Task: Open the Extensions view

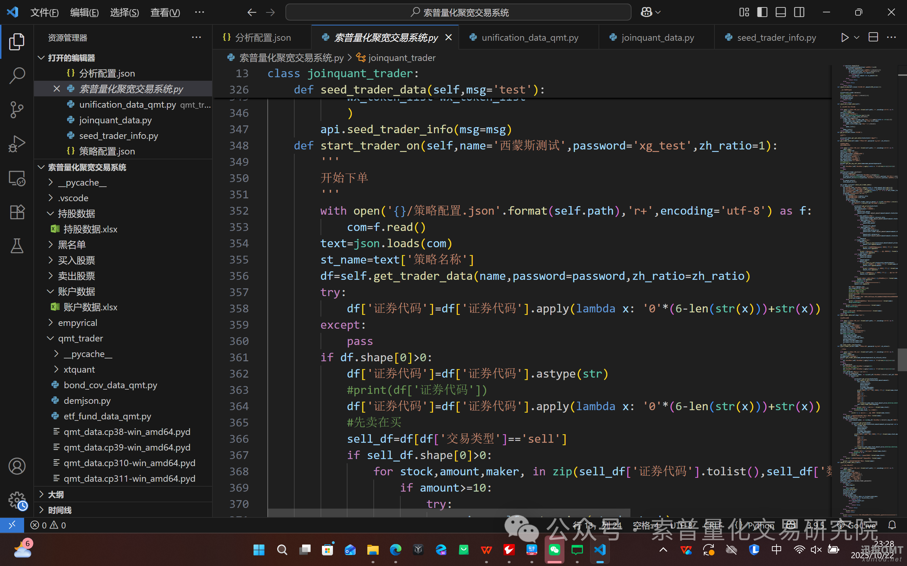Action: [x=17, y=212]
